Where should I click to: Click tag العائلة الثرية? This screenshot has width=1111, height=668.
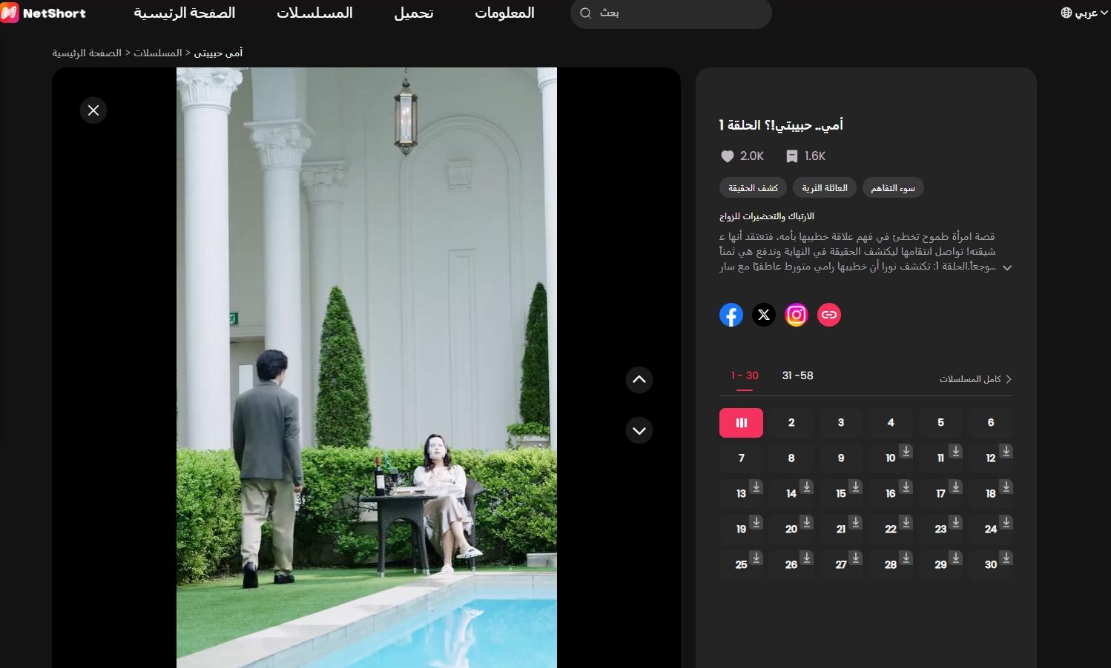tap(825, 188)
